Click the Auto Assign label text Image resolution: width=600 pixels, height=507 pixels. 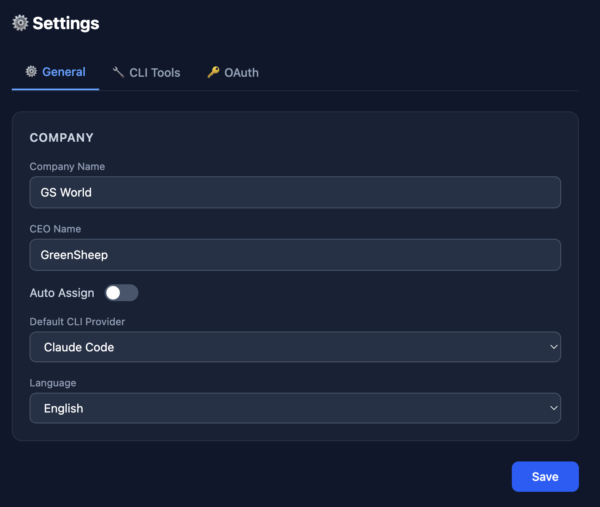(62, 293)
